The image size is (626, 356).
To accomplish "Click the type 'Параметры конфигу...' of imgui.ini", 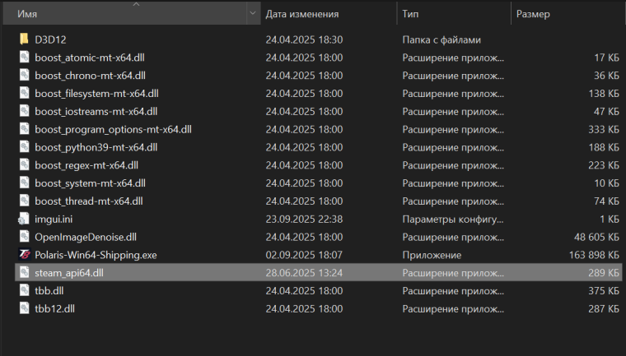I will click(453, 220).
